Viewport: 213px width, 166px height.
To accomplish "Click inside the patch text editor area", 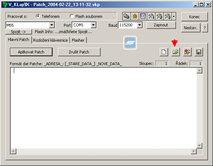I will coord(103,108).
